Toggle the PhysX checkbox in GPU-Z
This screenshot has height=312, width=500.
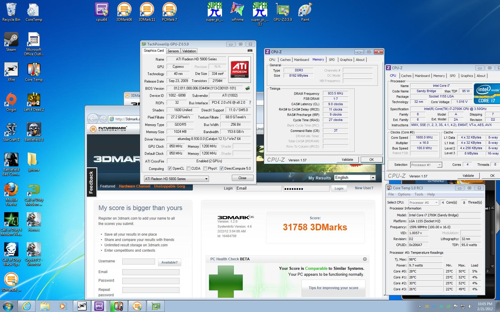tap(205, 168)
